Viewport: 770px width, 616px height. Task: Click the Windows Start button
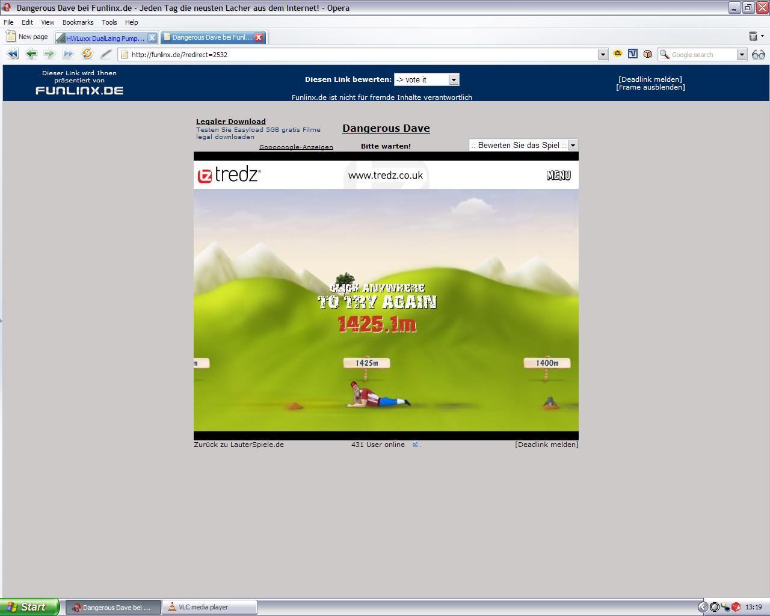29,607
